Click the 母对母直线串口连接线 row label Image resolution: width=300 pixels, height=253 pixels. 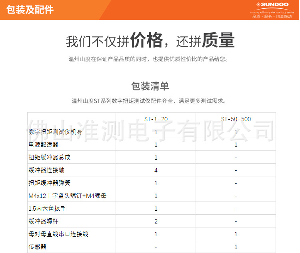pyautogui.click(x=58, y=234)
